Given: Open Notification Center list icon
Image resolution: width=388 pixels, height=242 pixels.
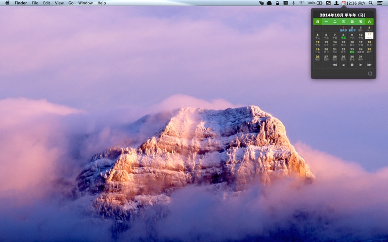Looking at the screenshot, I should pos(380,3).
